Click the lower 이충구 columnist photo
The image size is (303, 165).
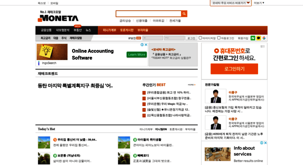pos(216,122)
